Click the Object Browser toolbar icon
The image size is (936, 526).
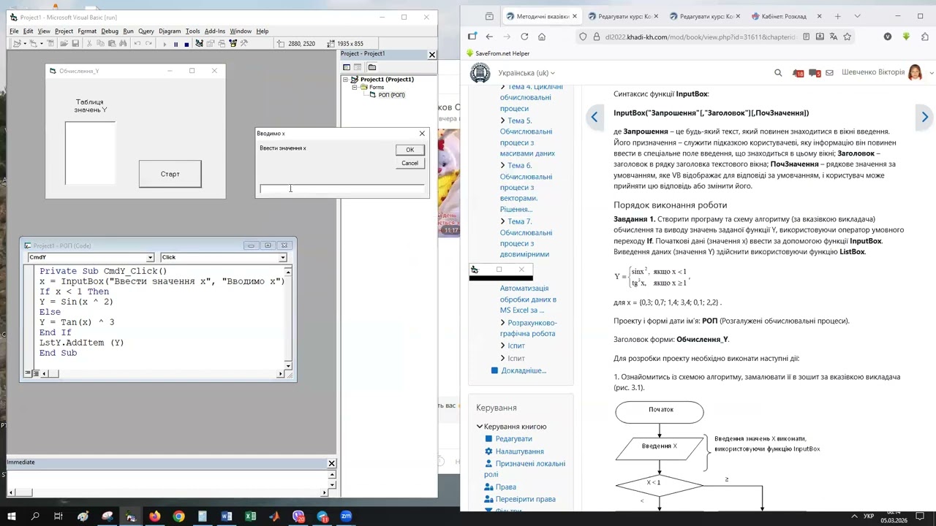pos(233,44)
